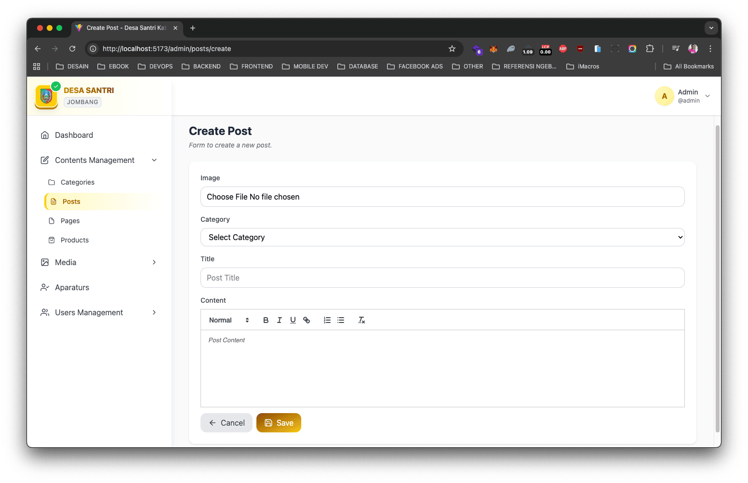Go to Categories in the sidebar
This screenshot has height=483, width=748.
pos(78,182)
